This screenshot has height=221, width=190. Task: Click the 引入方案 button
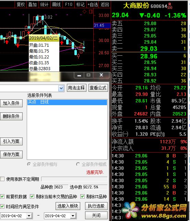pos(11,141)
